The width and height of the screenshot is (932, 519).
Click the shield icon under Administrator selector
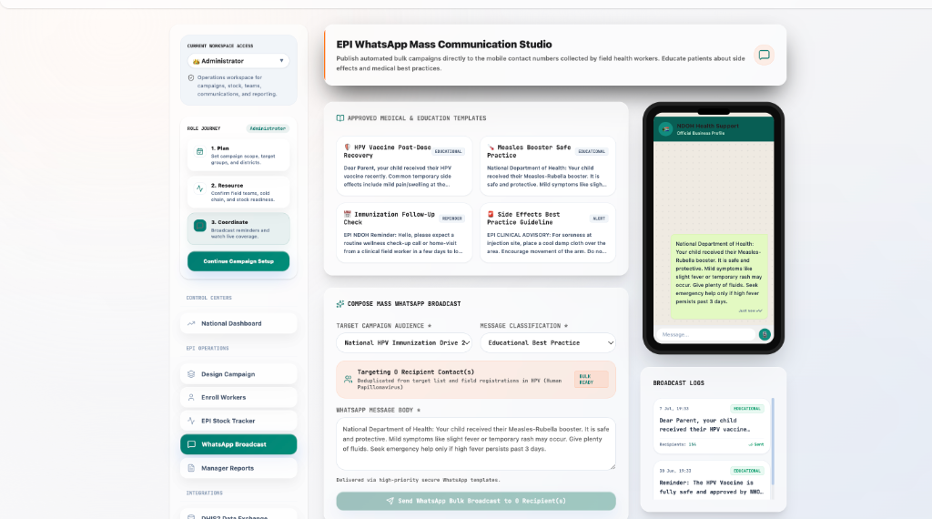[x=191, y=78]
